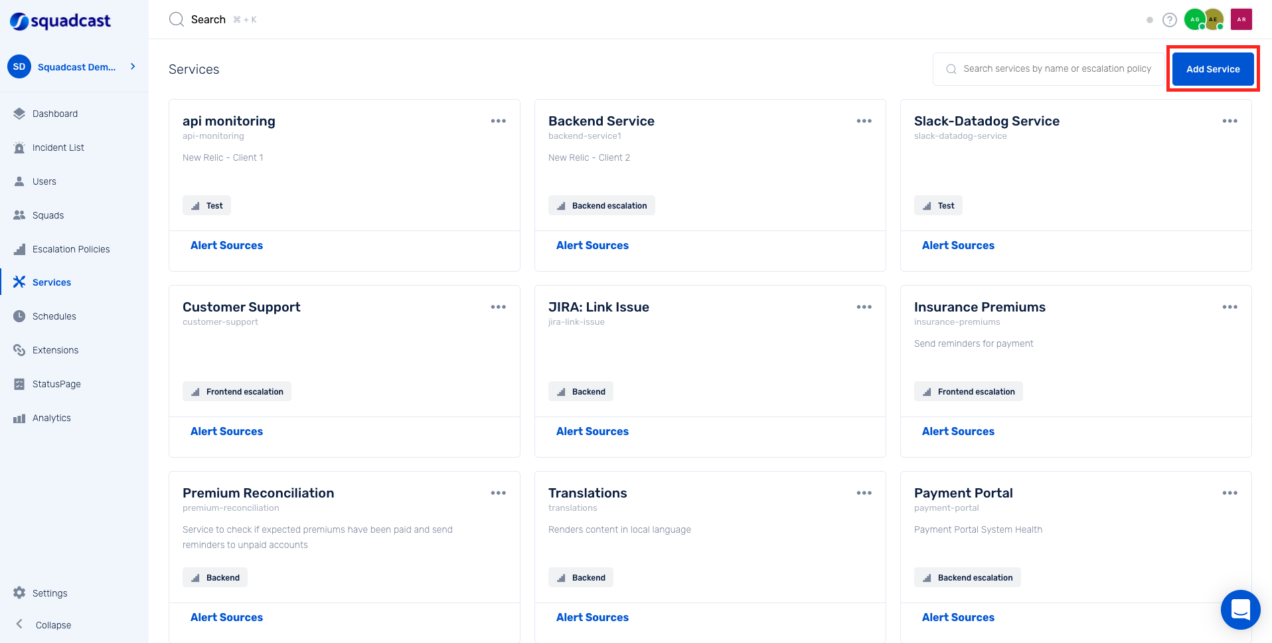The image size is (1272, 643).
Task: Open api monitoring card options menu
Action: [x=499, y=121]
